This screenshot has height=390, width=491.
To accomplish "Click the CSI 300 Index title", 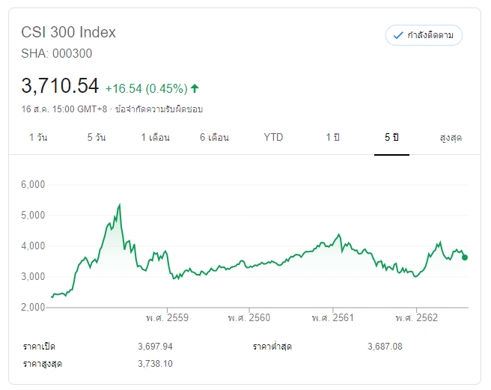I will [69, 32].
